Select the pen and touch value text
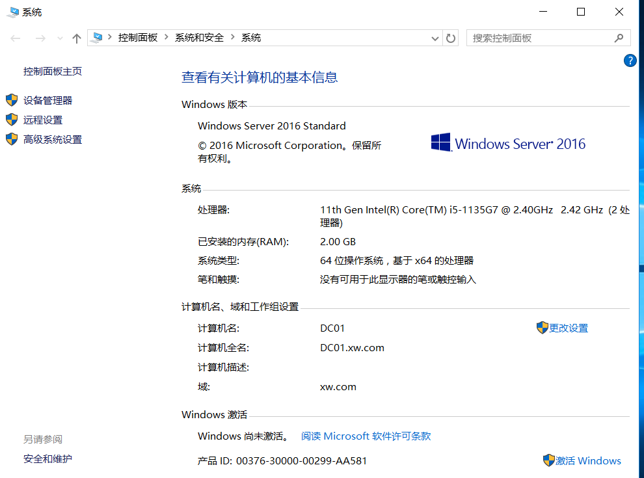Image resolution: width=644 pixels, height=478 pixels. pos(398,280)
